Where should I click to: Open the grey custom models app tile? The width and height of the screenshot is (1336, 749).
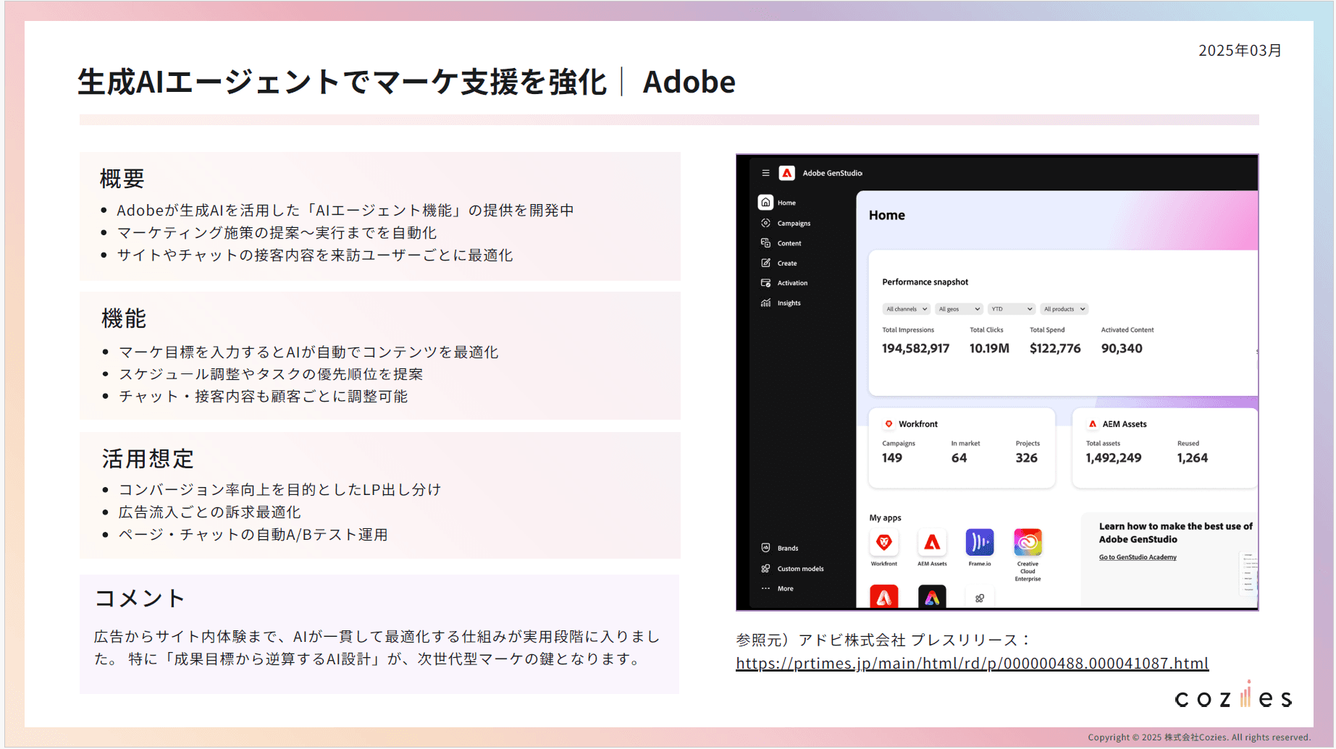click(x=980, y=598)
